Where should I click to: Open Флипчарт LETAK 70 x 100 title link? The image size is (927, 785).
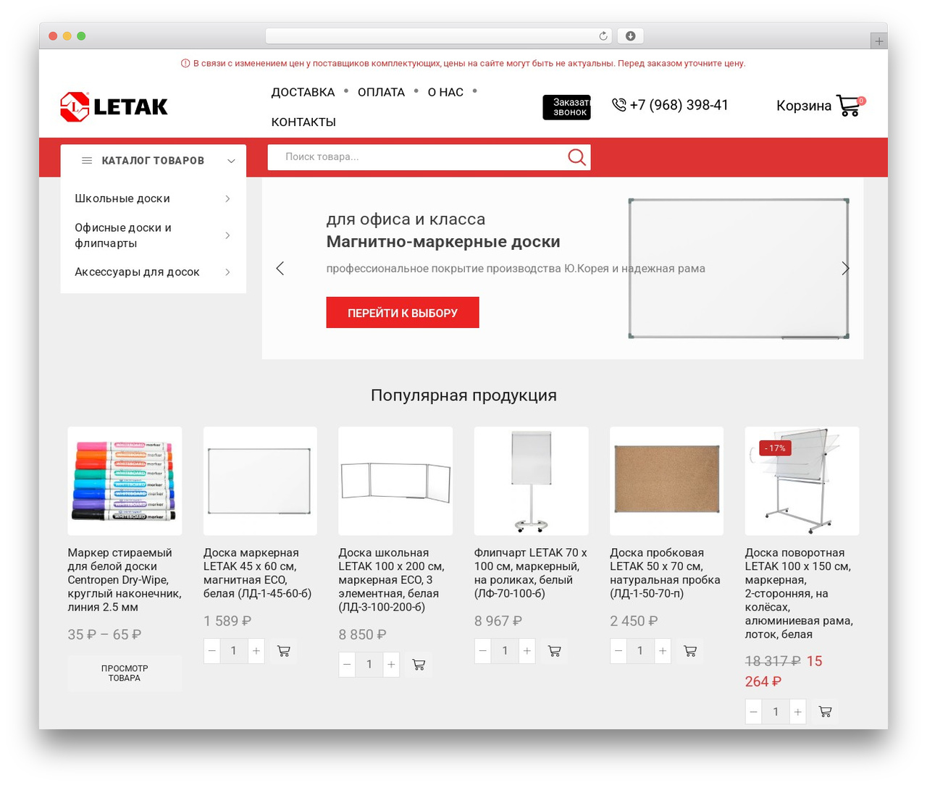[x=530, y=573]
